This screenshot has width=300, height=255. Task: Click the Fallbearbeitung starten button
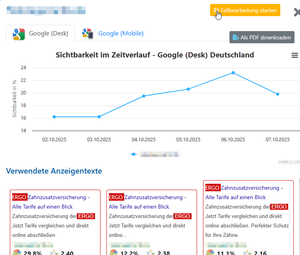tap(245, 10)
